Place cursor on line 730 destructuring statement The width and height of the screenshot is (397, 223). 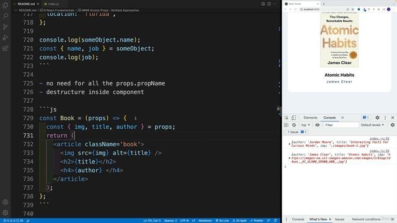(110, 126)
